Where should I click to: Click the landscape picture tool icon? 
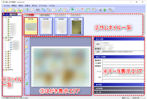27,84
